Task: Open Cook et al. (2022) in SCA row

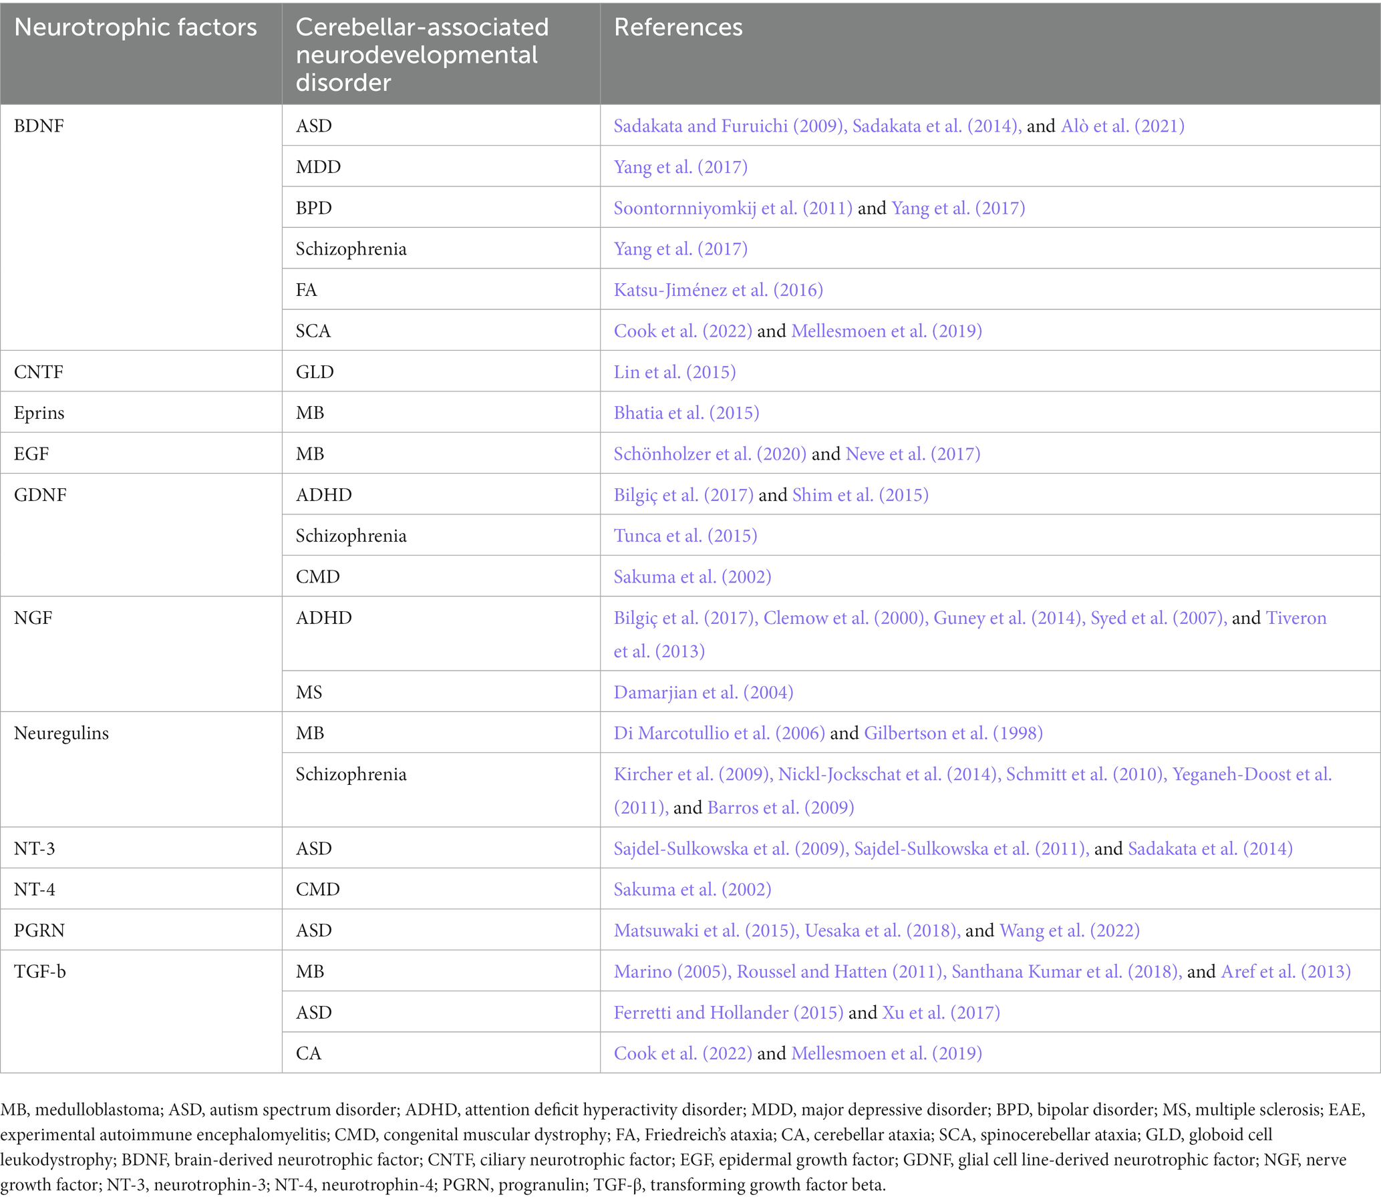Action: (x=682, y=331)
